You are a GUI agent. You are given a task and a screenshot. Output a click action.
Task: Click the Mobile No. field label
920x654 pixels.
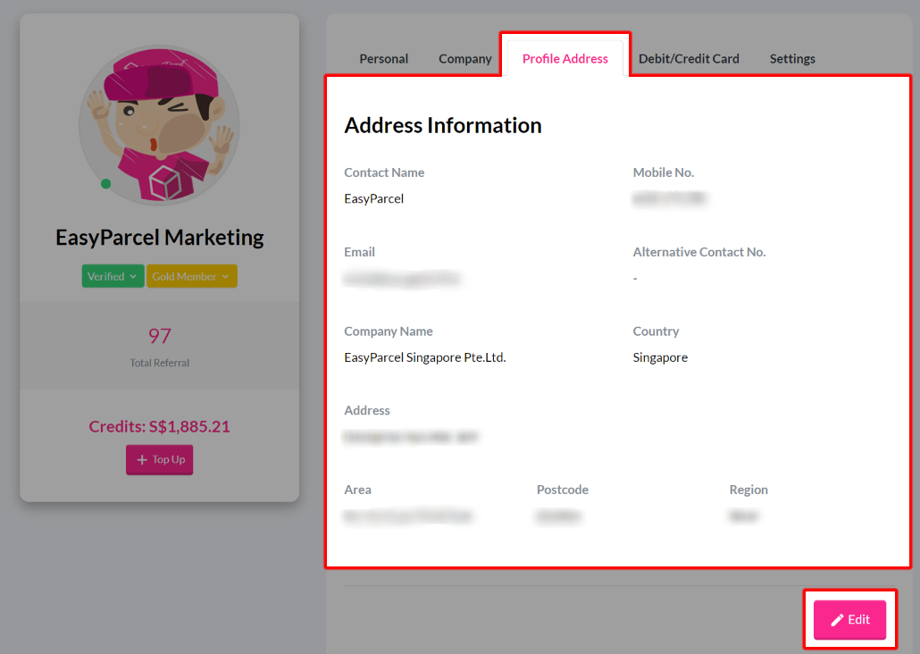[663, 172]
